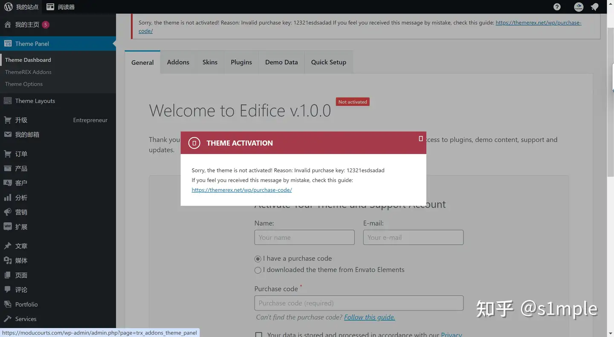Open the Privacy link beside the consent checkbox

point(452,334)
